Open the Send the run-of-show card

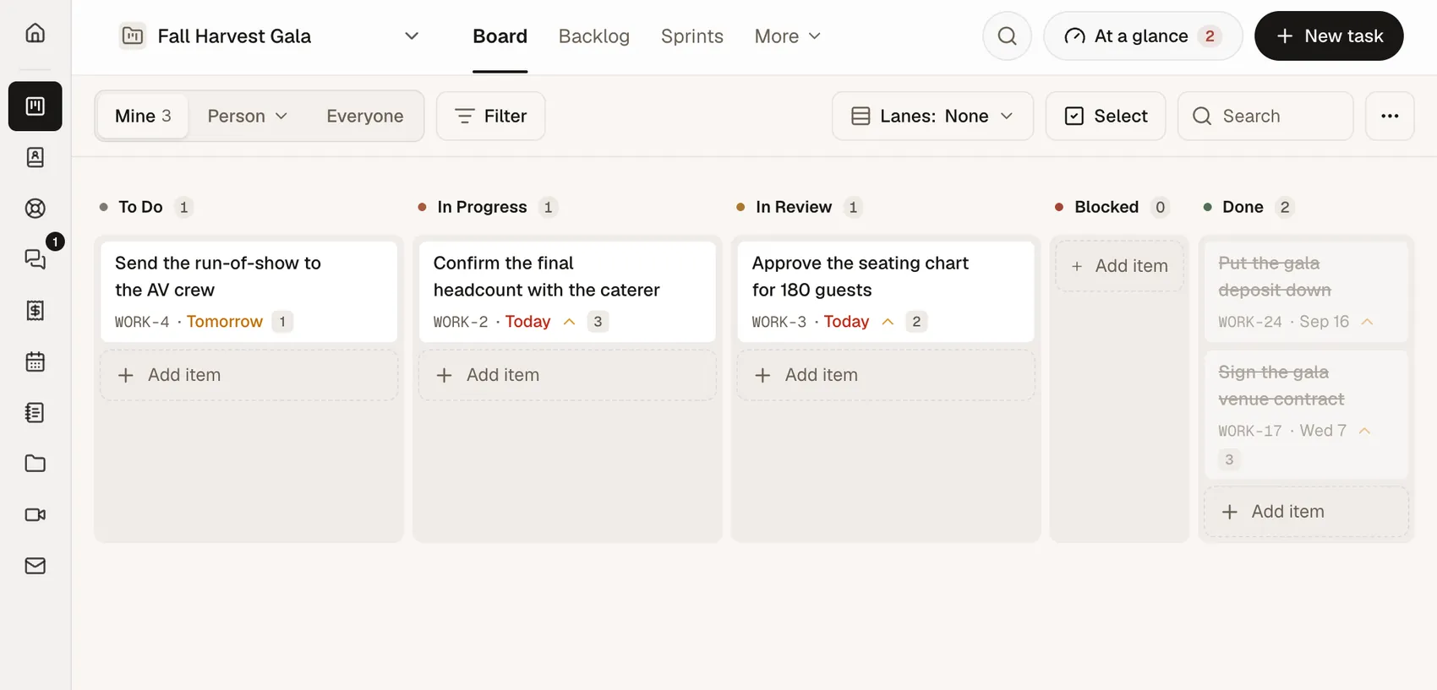coord(249,291)
